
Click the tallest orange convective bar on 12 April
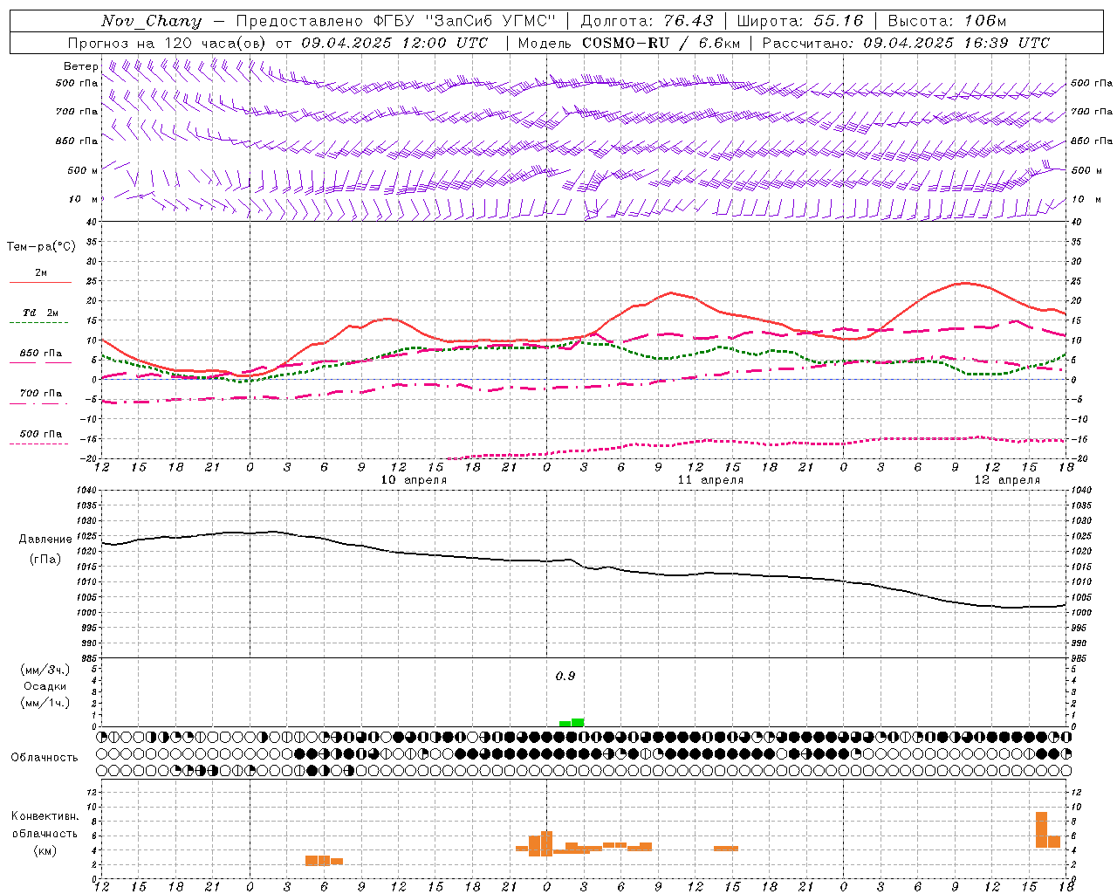coord(1041,829)
